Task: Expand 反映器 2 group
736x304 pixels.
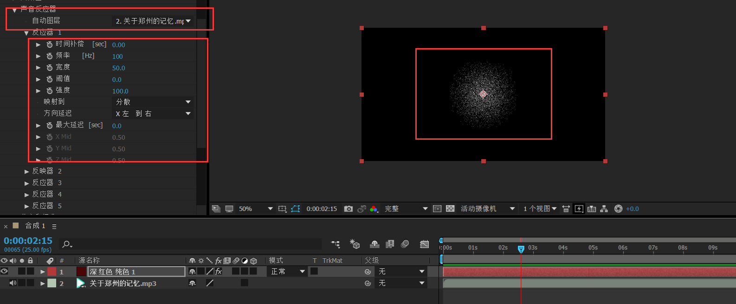Action: coord(26,171)
